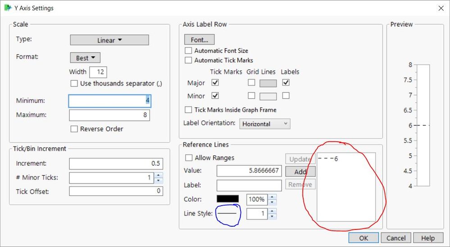450x247 pixels.
Task: Click the Cancel button
Action: pos(396,238)
